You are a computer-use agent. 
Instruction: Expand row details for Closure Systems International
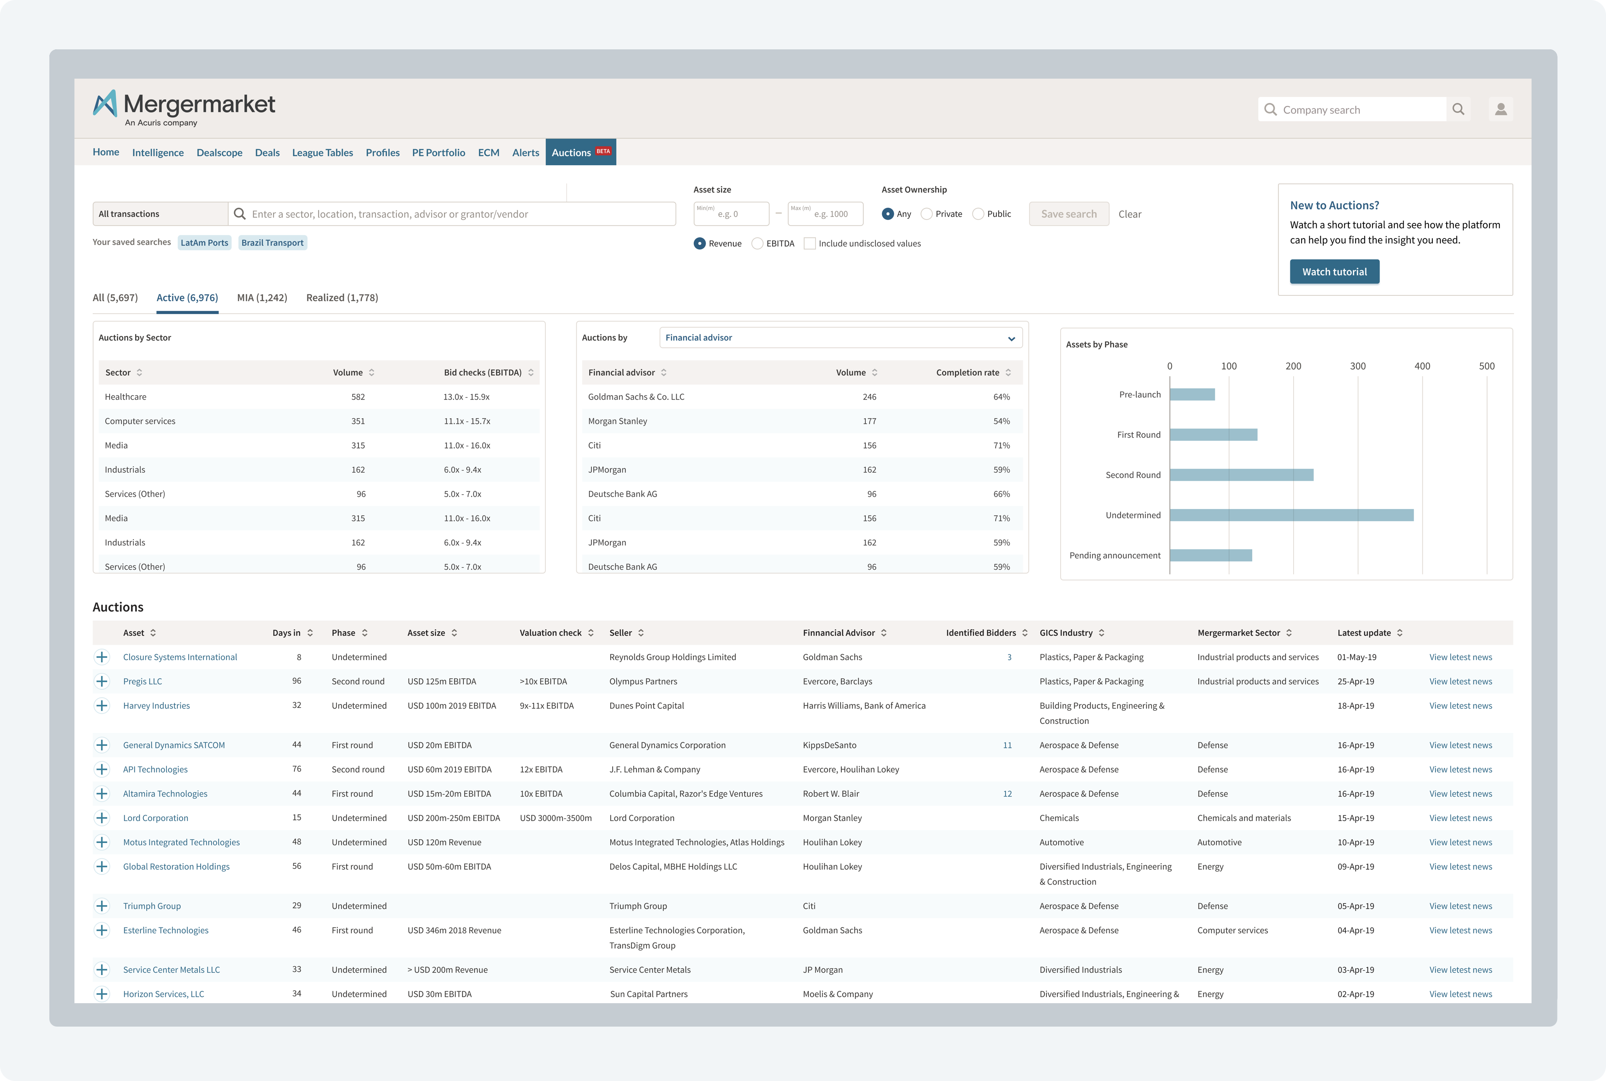tap(103, 656)
